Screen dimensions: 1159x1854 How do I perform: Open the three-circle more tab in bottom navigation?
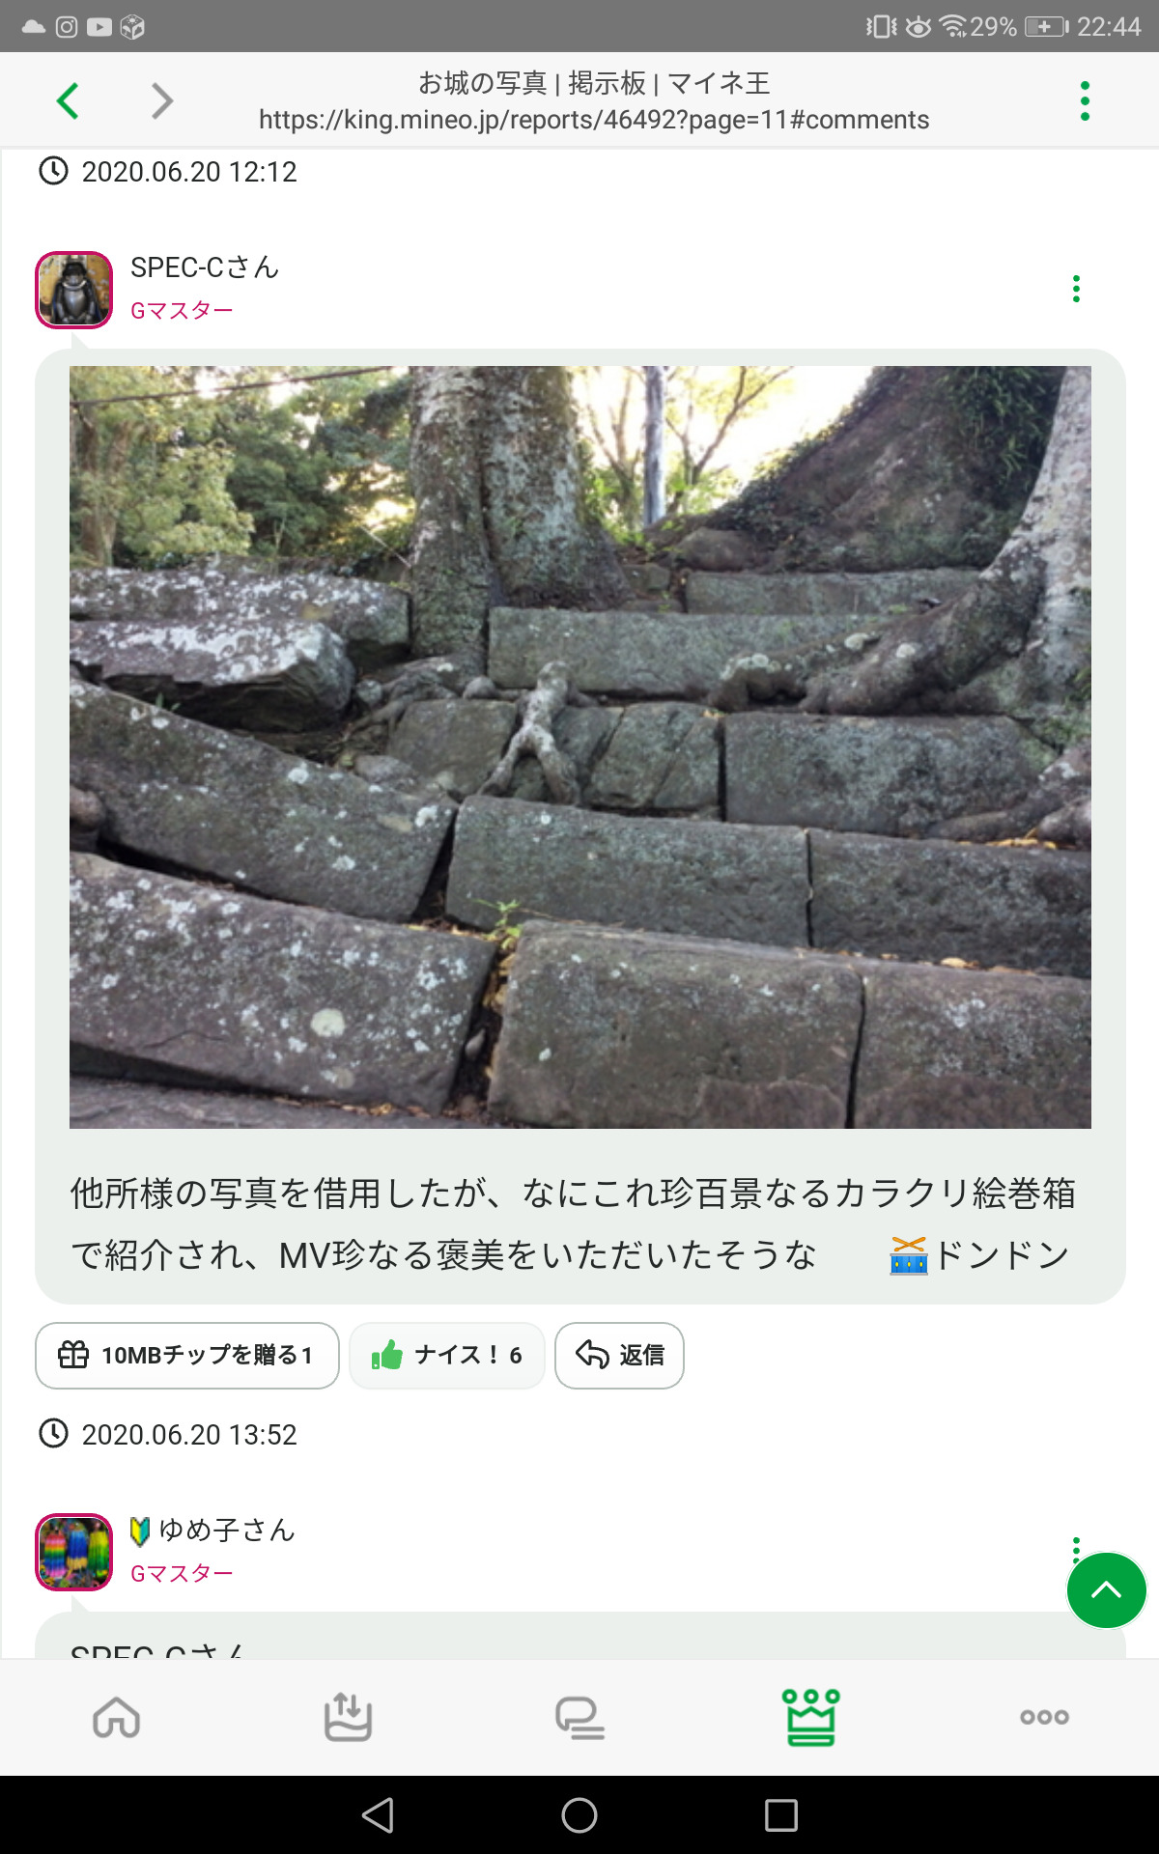tap(1044, 1718)
